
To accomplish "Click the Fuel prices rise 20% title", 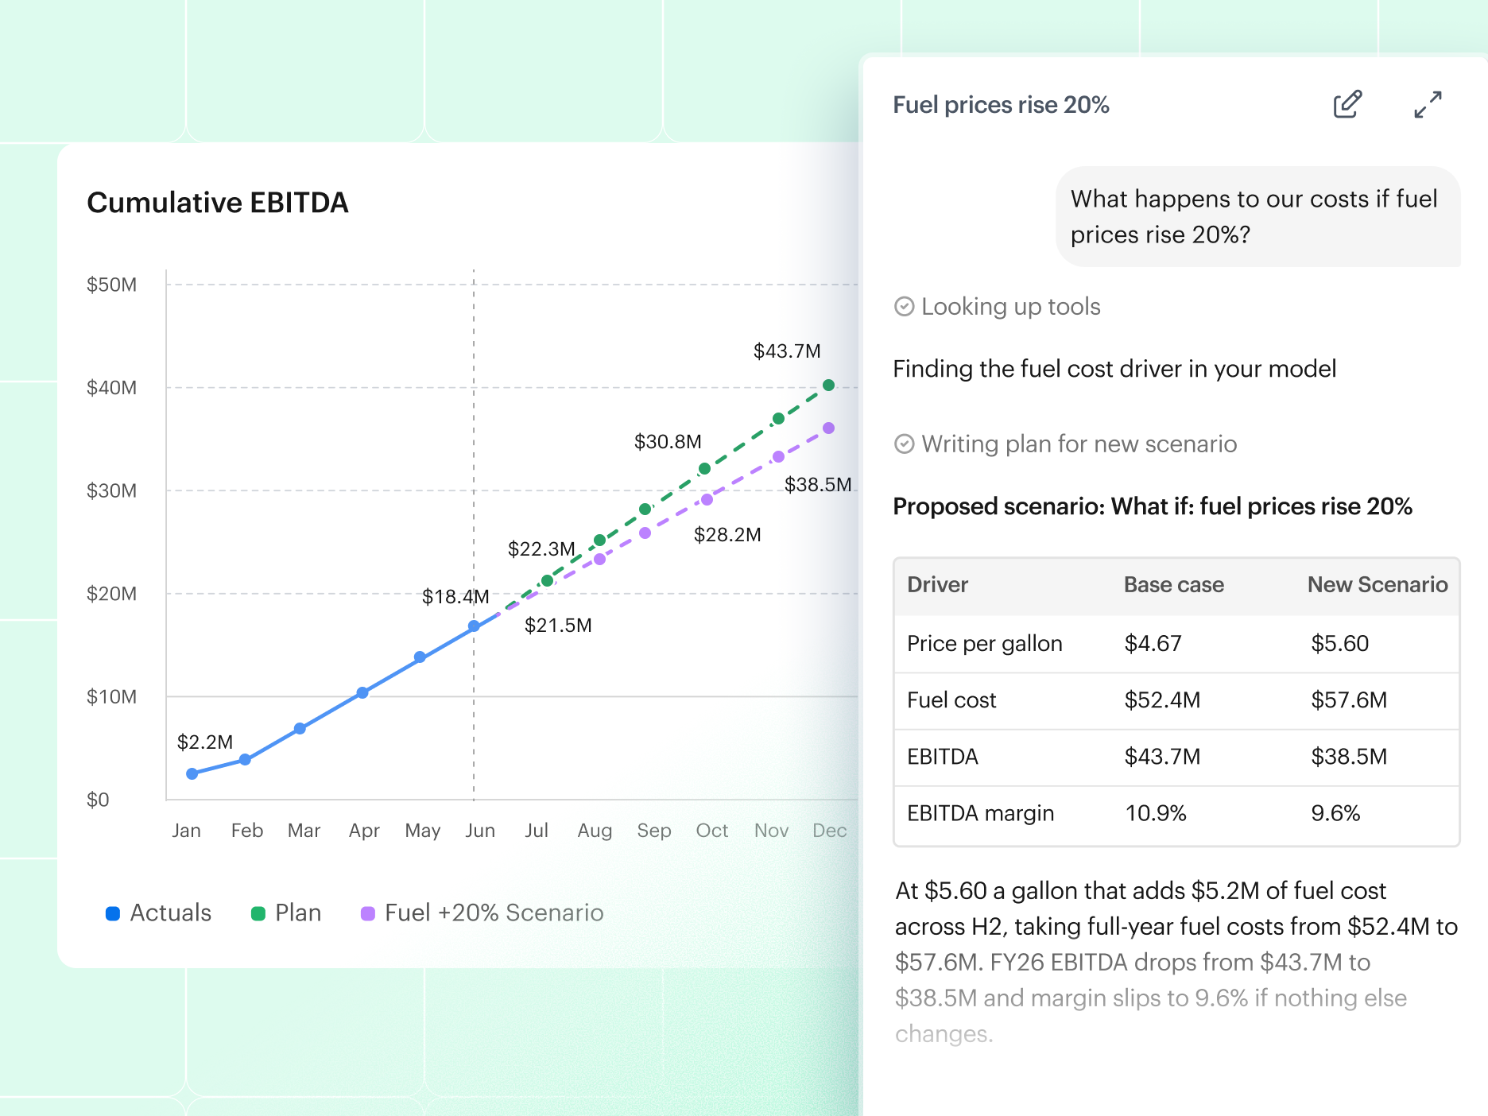I will click(x=1001, y=105).
